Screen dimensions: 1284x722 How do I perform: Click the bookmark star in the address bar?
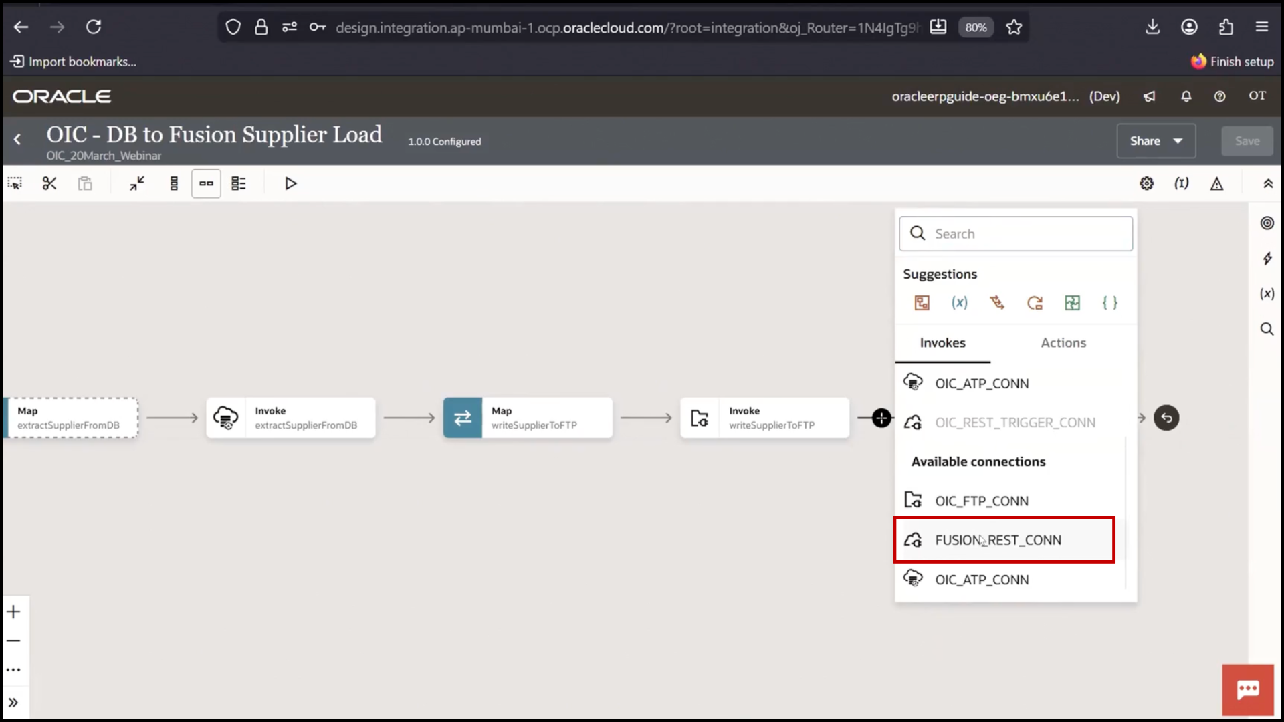click(1014, 27)
